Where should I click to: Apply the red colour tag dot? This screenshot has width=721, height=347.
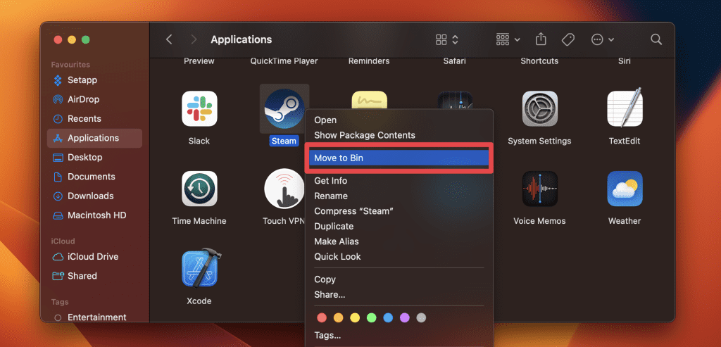click(322, 317)
